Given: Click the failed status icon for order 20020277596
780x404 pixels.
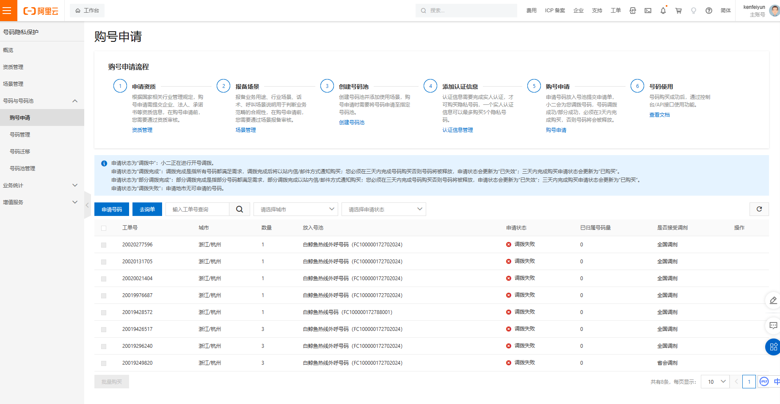Looking at the screenshot, I should (509, 244).
